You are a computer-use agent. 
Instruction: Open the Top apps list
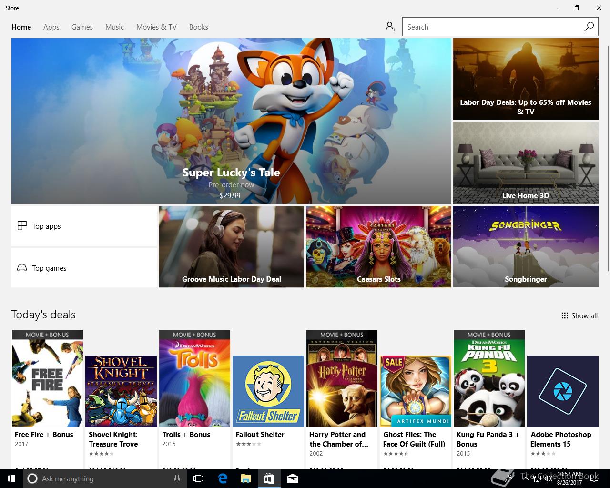(84, 226)
